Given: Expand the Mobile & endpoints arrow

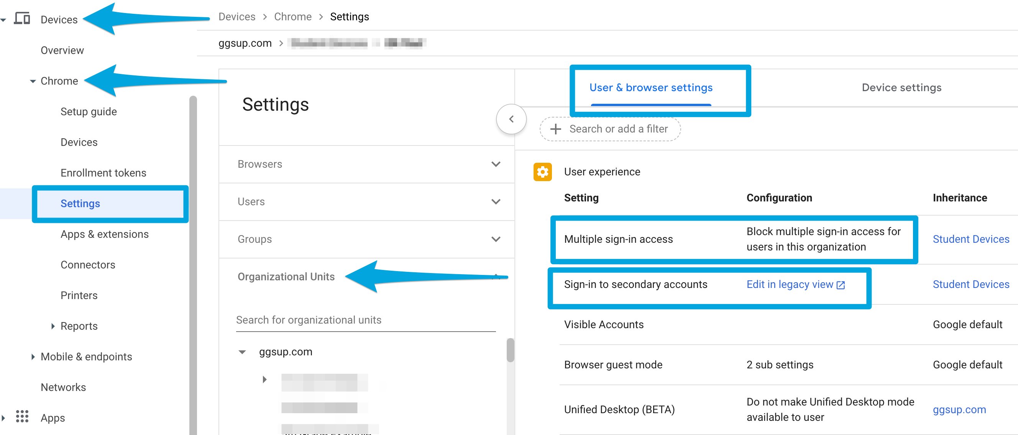Looking at the screenshot, I should (x=33, y=357).
